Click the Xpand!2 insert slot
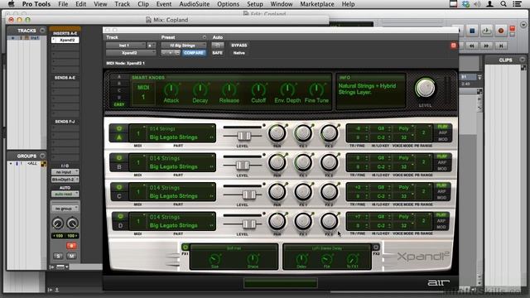 [x=65, y=40]
